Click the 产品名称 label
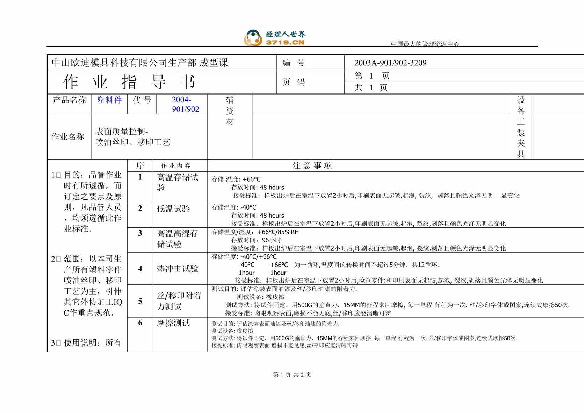The height and width of the screenshot is (413, 584). (69, 100)
